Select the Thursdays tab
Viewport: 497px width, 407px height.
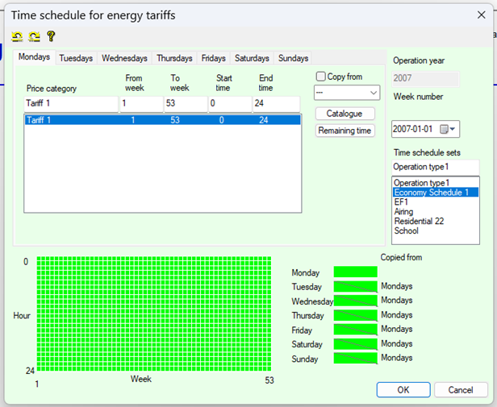pos(174,58)
